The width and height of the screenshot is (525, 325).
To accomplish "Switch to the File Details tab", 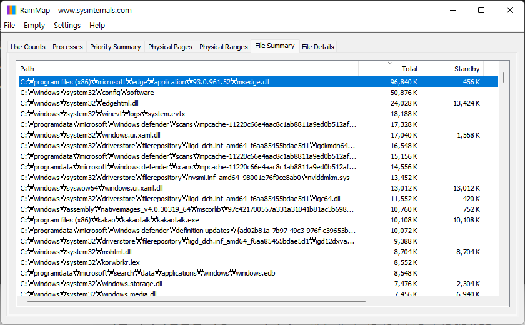I will tap(317, 47).
